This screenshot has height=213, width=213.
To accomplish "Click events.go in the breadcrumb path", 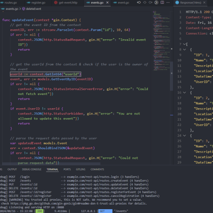I will point(12,9).
